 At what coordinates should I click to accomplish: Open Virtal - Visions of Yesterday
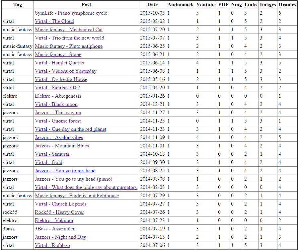(x=65, y=71)
